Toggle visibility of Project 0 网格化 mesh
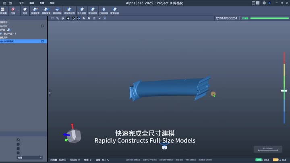 (x=43, y=41)
